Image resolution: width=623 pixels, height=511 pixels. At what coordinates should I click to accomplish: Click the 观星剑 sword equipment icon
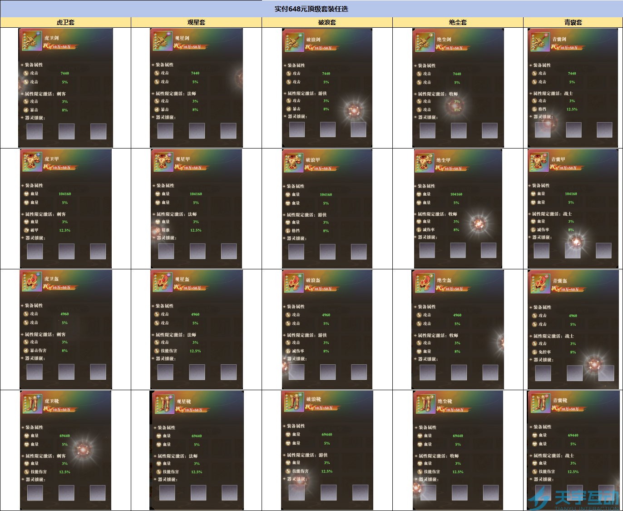tap(163, 41)
